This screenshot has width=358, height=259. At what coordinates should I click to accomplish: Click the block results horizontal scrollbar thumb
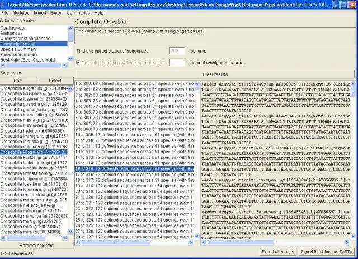coord(115,242)
